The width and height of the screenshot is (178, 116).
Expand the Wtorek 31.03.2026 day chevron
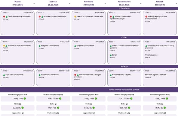pos(176,3)
